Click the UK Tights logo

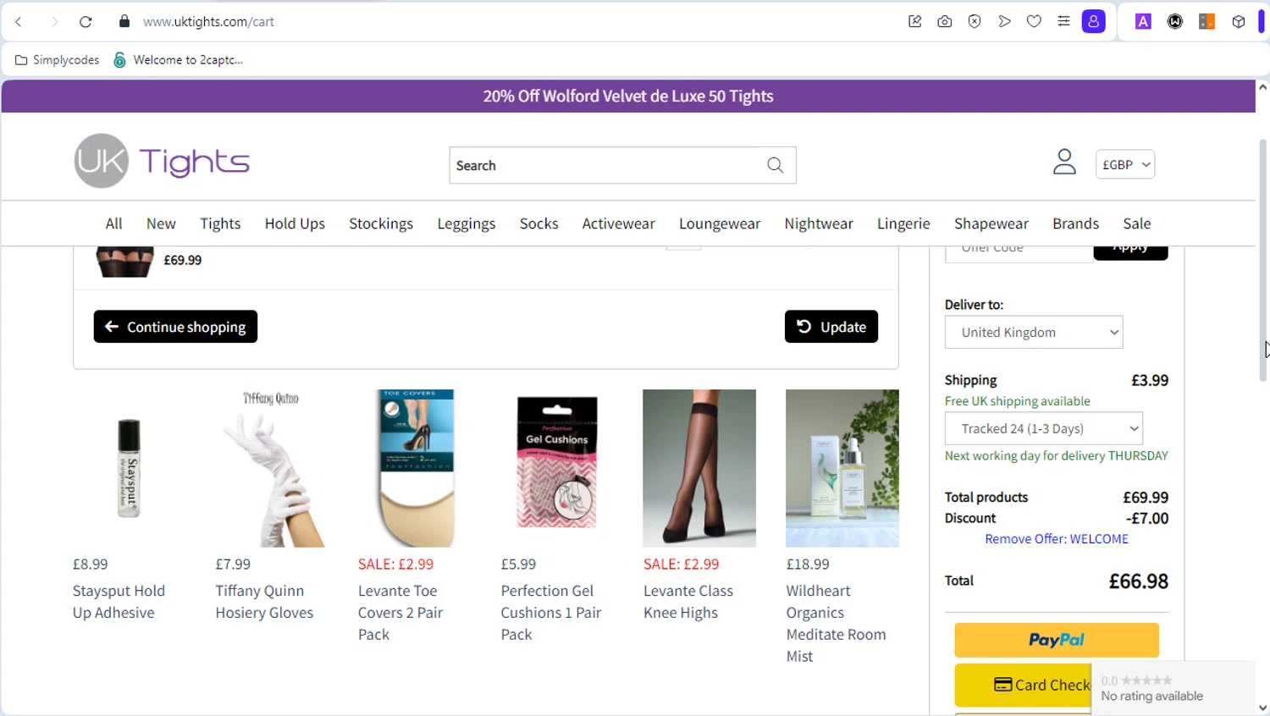click(x=162, y=161)
